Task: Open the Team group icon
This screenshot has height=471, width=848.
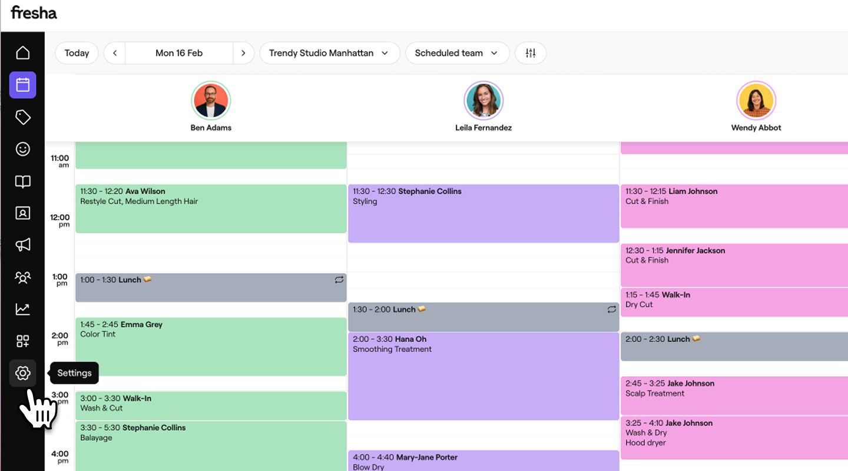Action: click(22, 277)
